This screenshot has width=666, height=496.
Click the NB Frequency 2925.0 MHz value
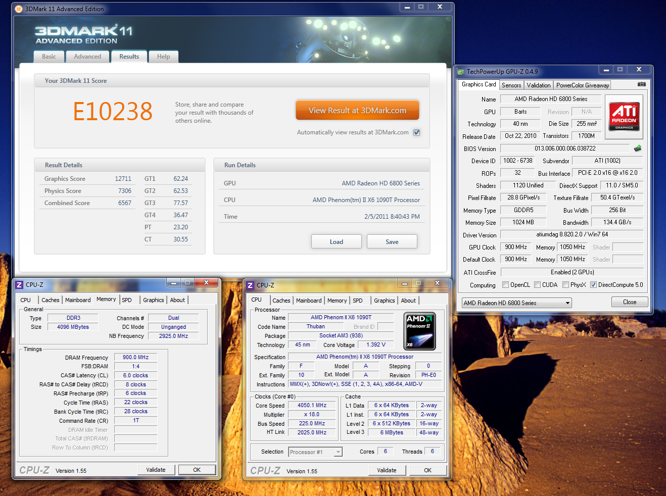[x=173, y=336]
